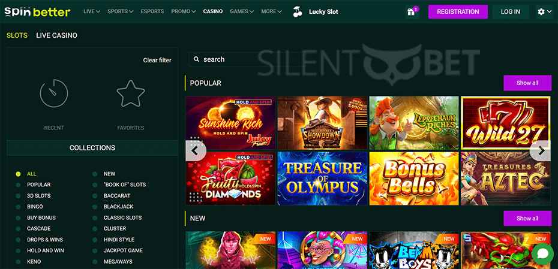
Task: Click the Lucky Slot cherry icon
Action: 297,12
